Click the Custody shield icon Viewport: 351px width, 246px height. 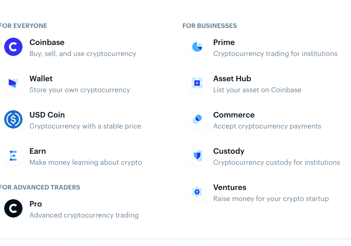[x=197, y=156]
